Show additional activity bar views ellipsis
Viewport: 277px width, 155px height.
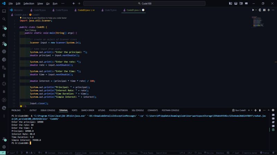[4, 116]
